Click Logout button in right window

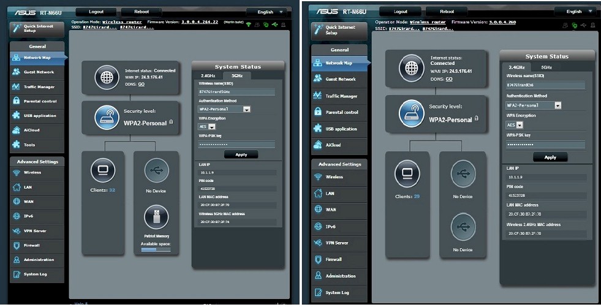401,12
